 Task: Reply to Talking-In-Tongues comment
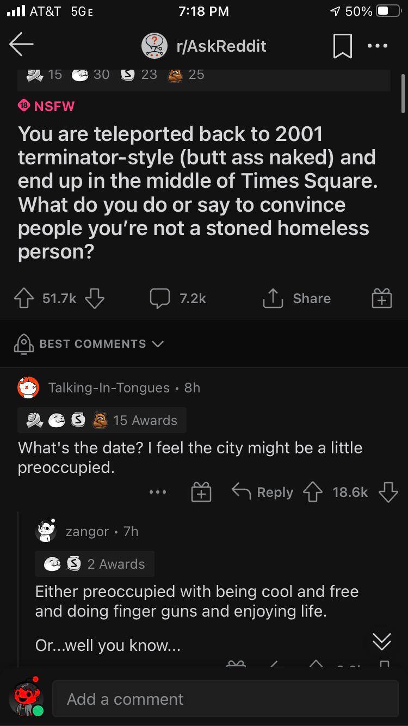[x=263, y=492]
